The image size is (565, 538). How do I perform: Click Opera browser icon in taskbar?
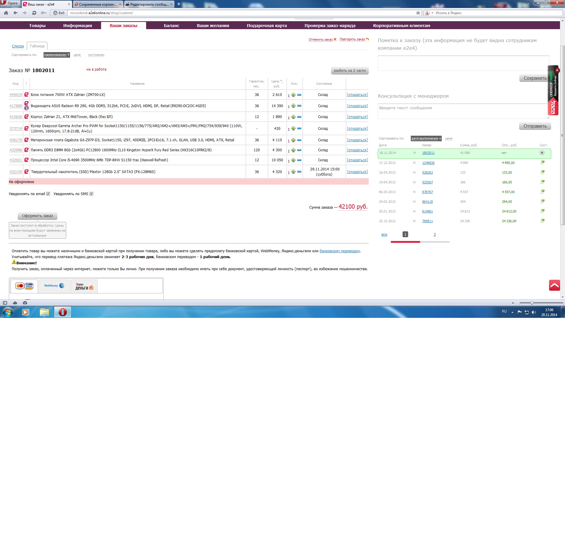pos(62,312)
